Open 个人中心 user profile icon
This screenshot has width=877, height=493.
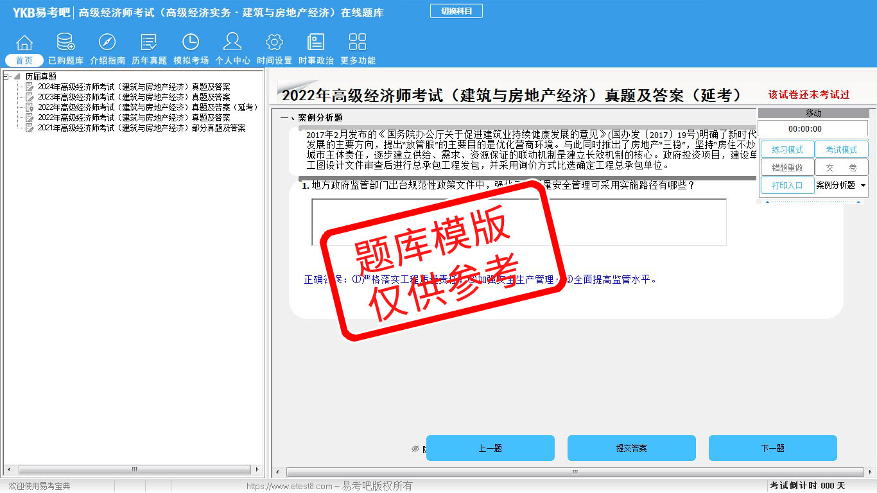pos(232,43)
